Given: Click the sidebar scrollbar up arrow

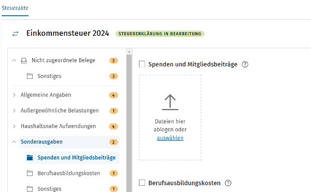Looking at the screenshot, I should (x=129, y=52).
